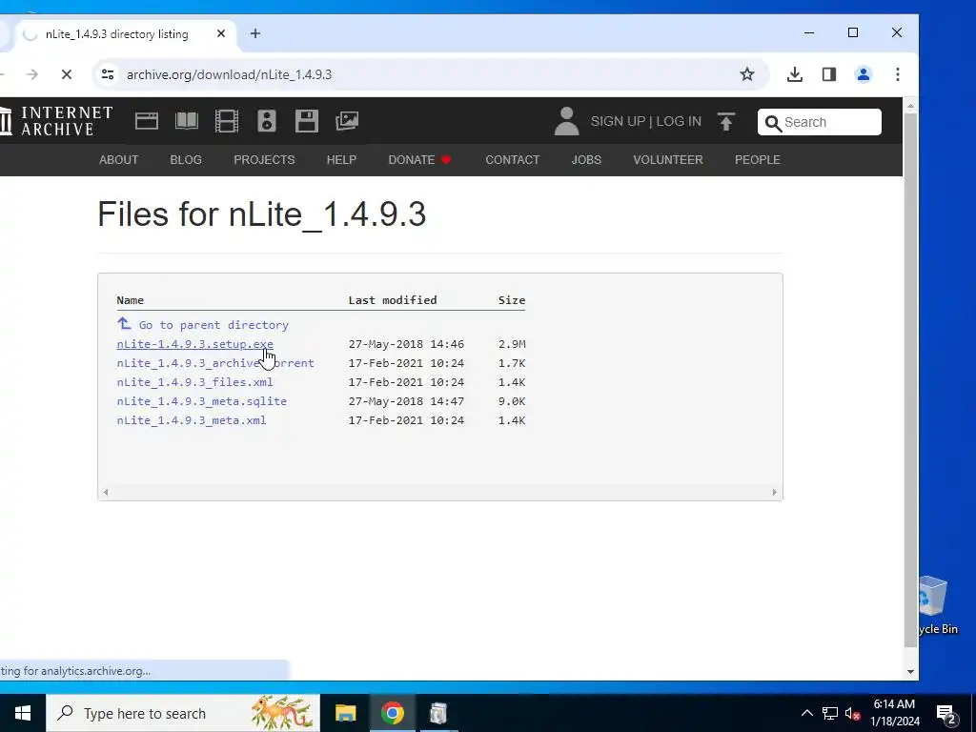
Task: Click the network tray icon
Action: [830, 713]
